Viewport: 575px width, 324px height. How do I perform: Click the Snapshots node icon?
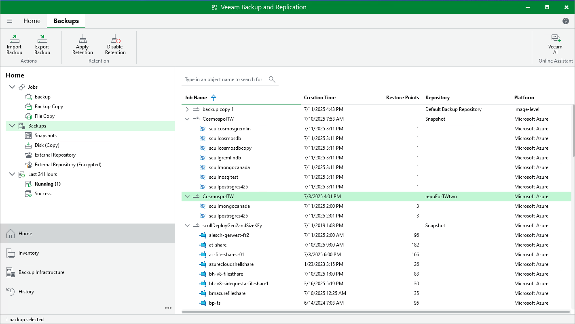28,136
